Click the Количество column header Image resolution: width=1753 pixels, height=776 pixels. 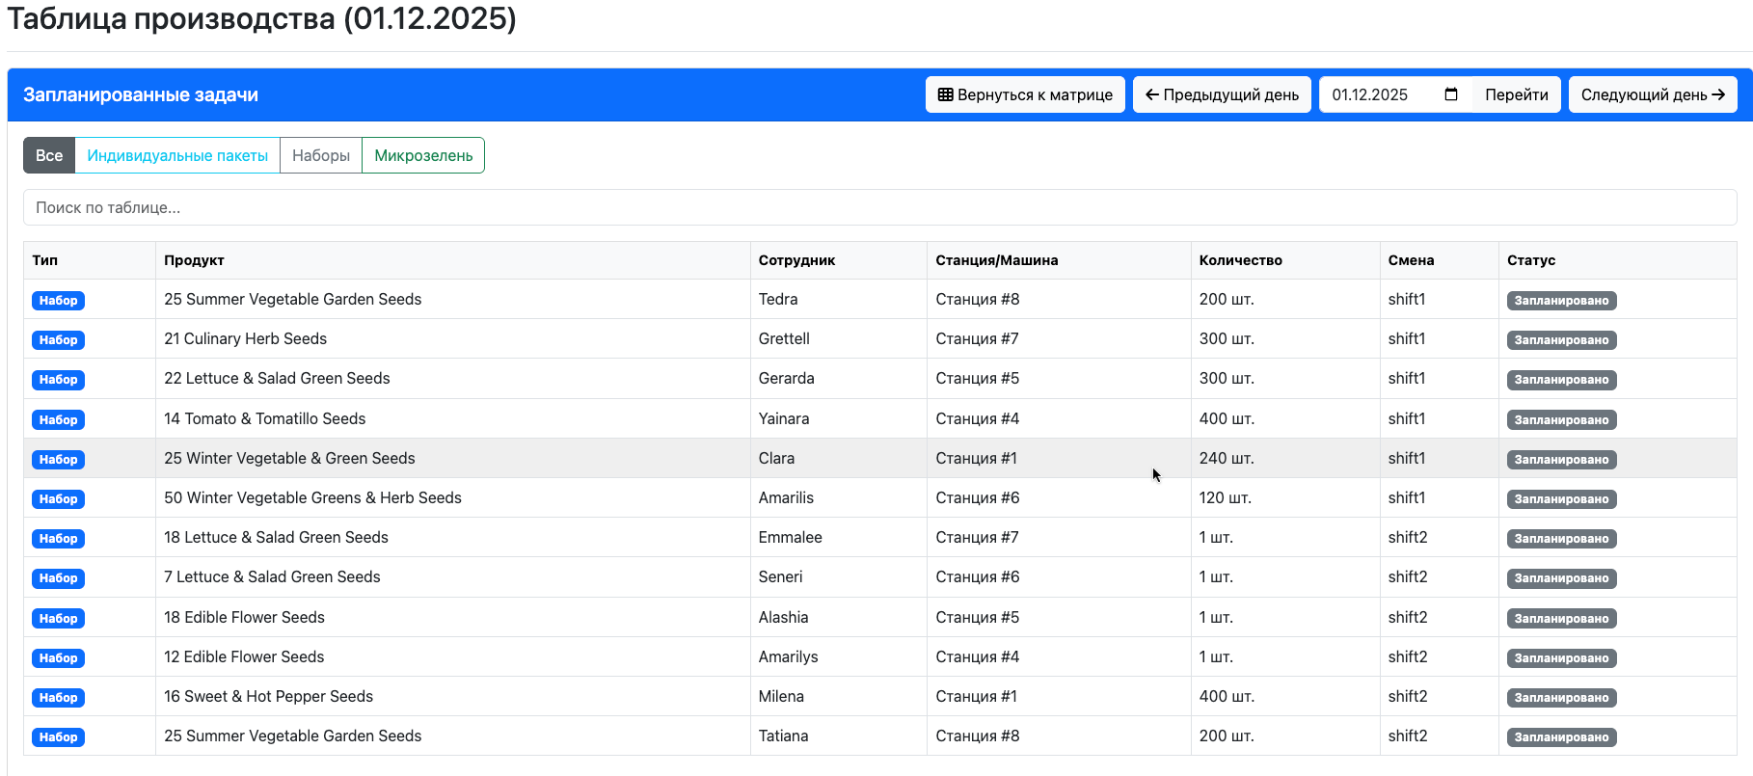(x=1240, y=260)
